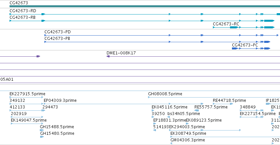Select transcript CG42673-RD label
The height and width of the screenshot is (145, 280).
coord(23,11)
